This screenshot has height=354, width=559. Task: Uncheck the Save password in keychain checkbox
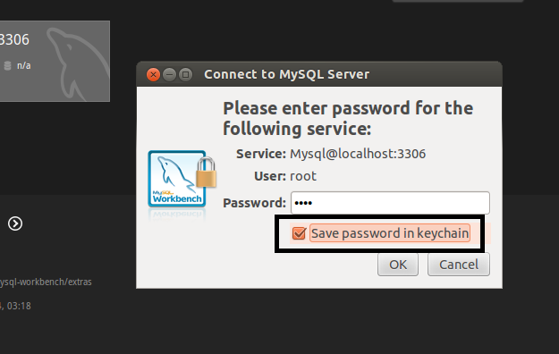point(299,233)
